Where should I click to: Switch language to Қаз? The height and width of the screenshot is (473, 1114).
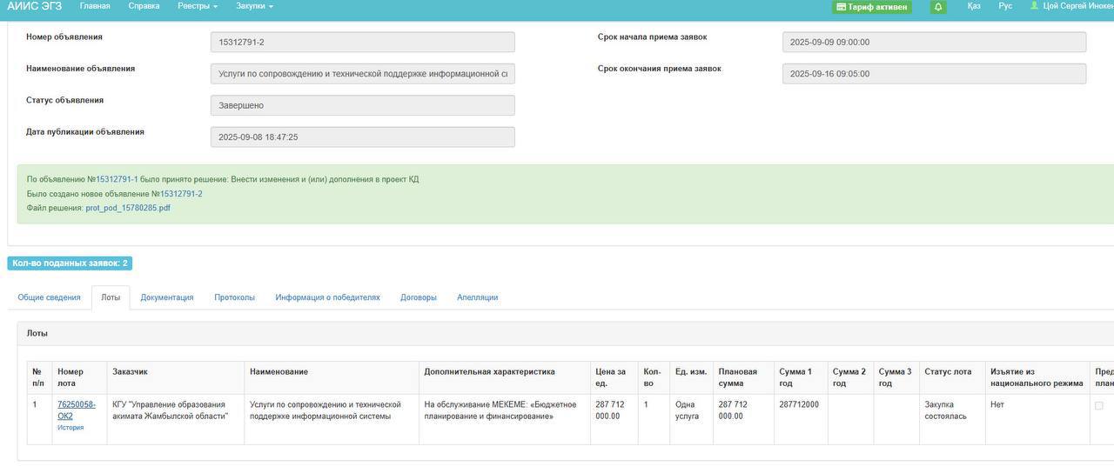pyautogui.click(x=974, y=6)
